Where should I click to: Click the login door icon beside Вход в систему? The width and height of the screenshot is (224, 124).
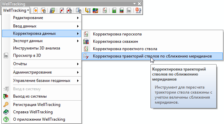click(6, 89)
